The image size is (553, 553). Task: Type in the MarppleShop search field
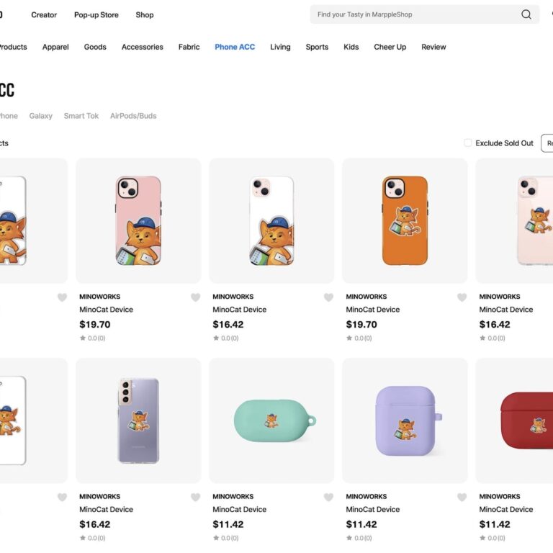tap(414, 14)
